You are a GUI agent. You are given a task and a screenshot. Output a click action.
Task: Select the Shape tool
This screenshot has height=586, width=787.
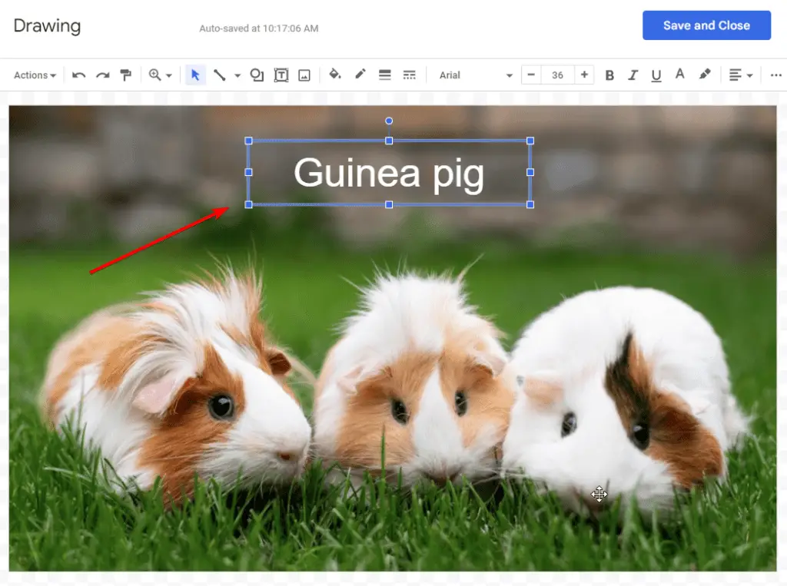point(257,74)
